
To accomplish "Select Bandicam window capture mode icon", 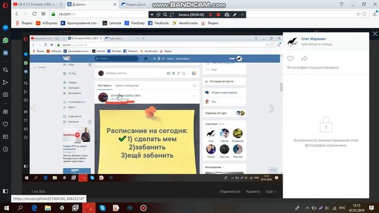I will click(x=158, y=15).
